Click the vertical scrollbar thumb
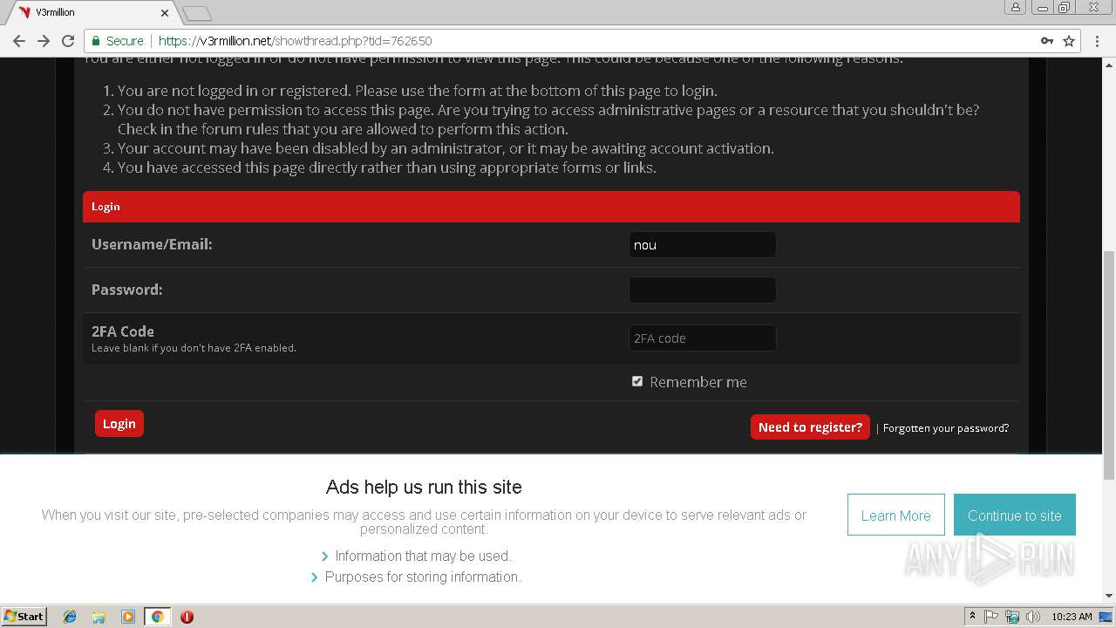Screen dimensions: 1116x628 point(1109,366)
